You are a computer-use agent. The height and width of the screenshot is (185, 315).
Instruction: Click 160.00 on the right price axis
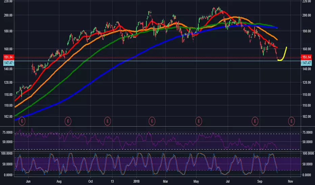tap(307, 49)
